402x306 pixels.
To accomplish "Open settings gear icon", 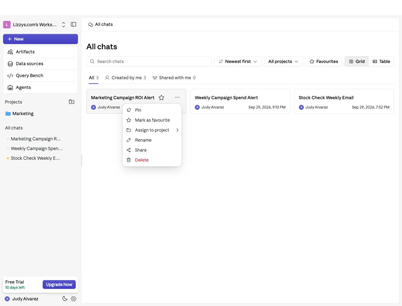I will tap(73, 299).
